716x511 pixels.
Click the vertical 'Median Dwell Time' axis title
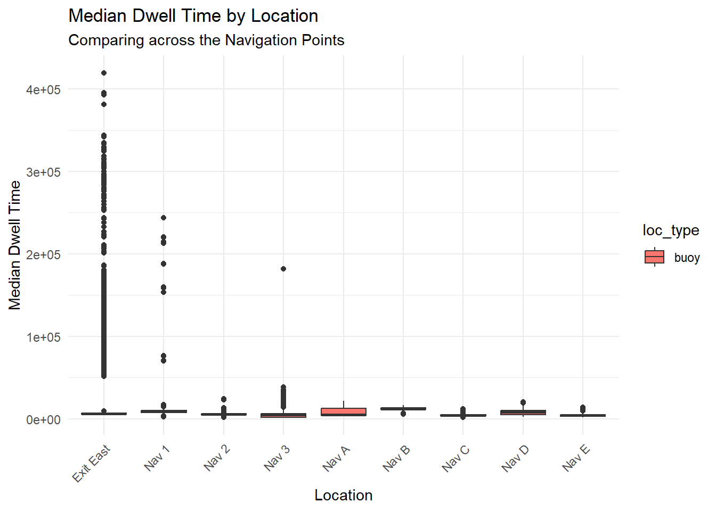(x=15, y=245)
